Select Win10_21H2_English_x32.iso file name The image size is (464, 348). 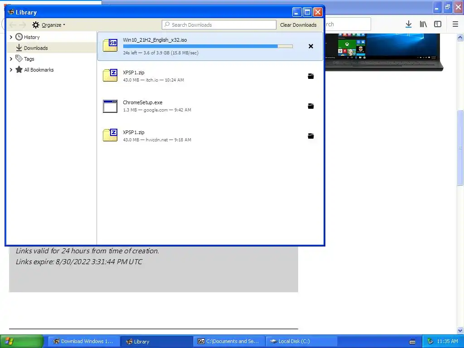155,40
